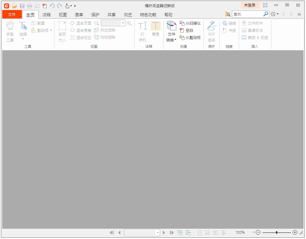Click the PDF 签名 (PDF Sign) icon
The image size is (306, 239).
(211, 30)
